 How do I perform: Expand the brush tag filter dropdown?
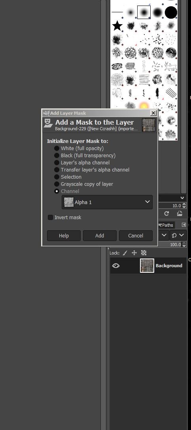pos(182,197)
